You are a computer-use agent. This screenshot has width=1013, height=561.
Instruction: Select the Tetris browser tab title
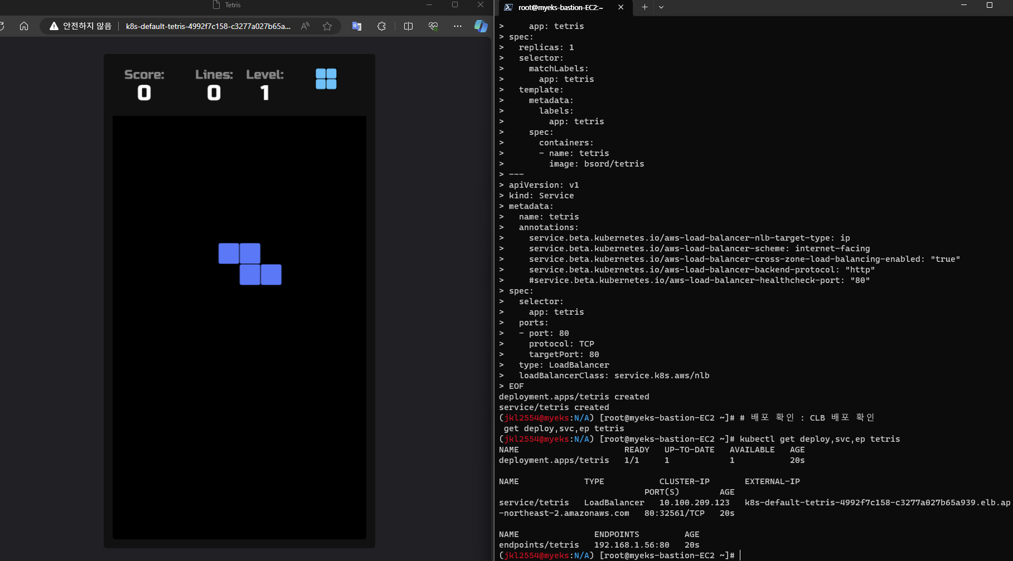[233, 5]
